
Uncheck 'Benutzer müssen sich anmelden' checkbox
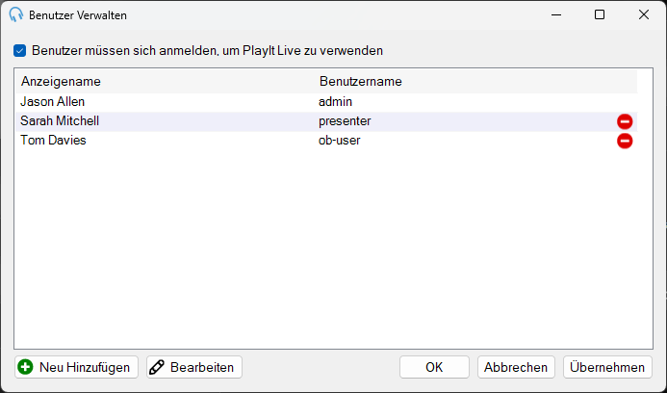(x=19, y=51)
